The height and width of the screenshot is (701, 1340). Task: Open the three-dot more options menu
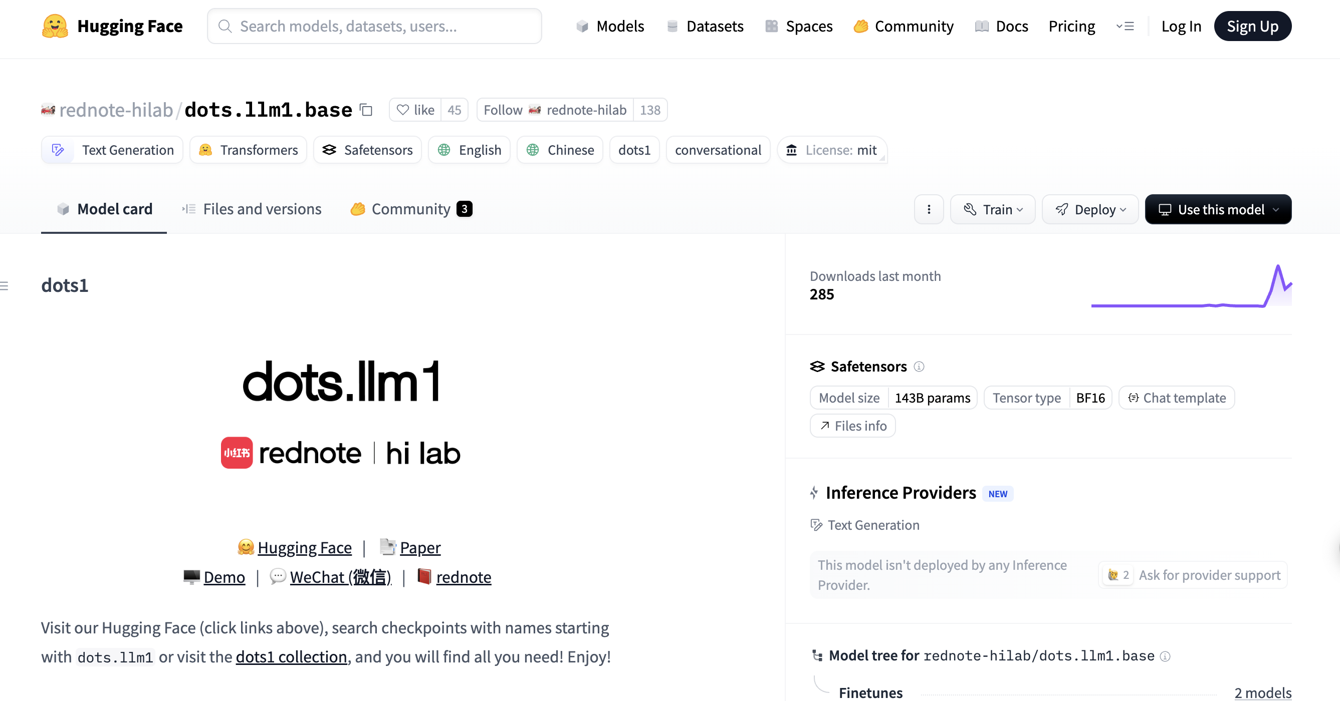(929, 209)
